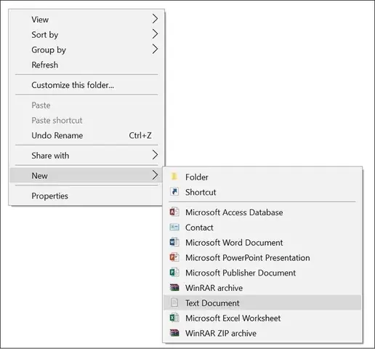Select the Paste shortcut entry
Screen dimensions: 375x349
point(86,120)
